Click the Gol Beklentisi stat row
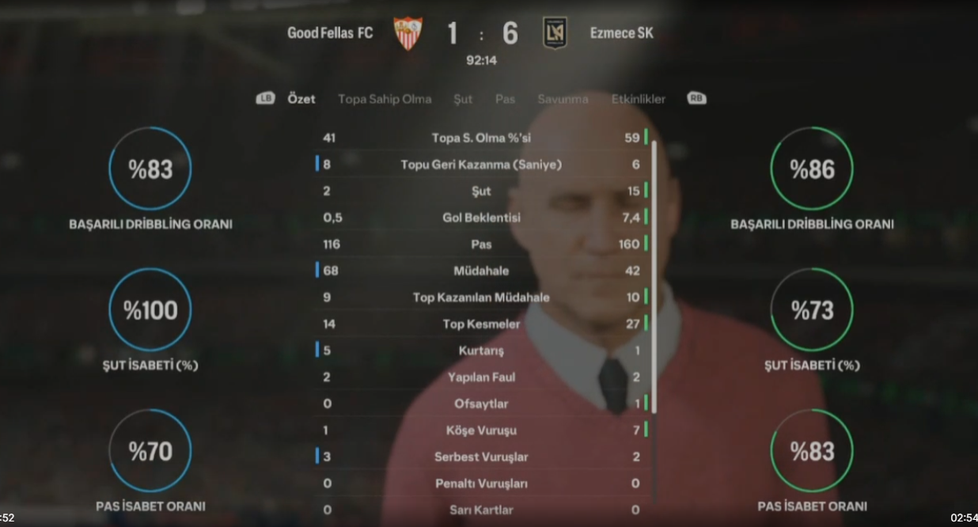978x527 pixels. click(482, 218)
